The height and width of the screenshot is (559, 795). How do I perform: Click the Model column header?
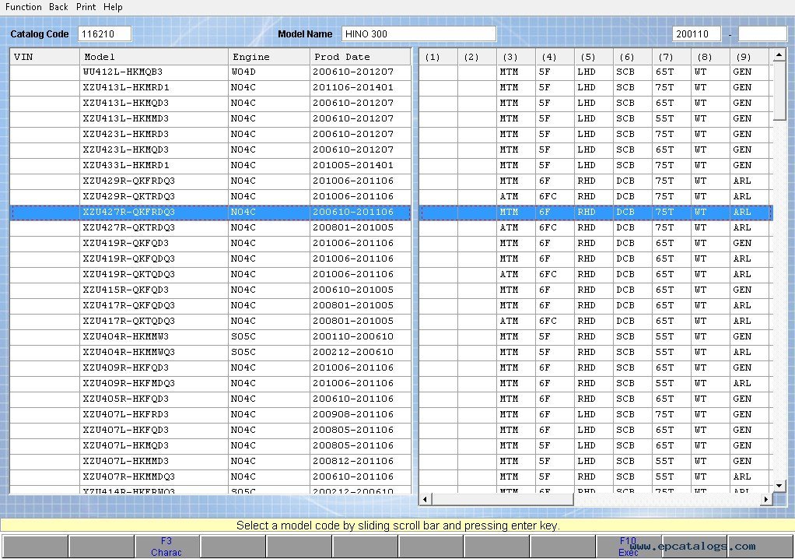click(x=154, y=57)
